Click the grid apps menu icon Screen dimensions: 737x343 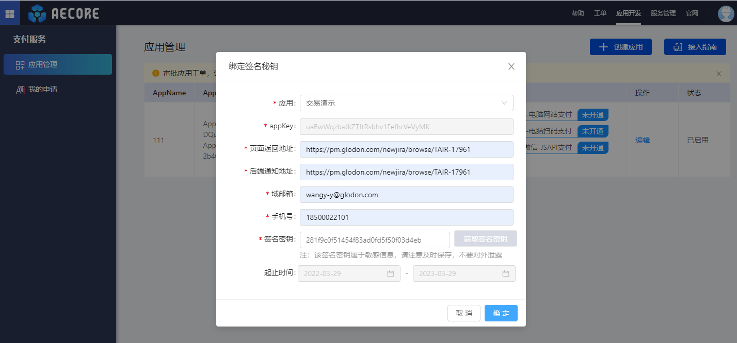pos(10,13)
